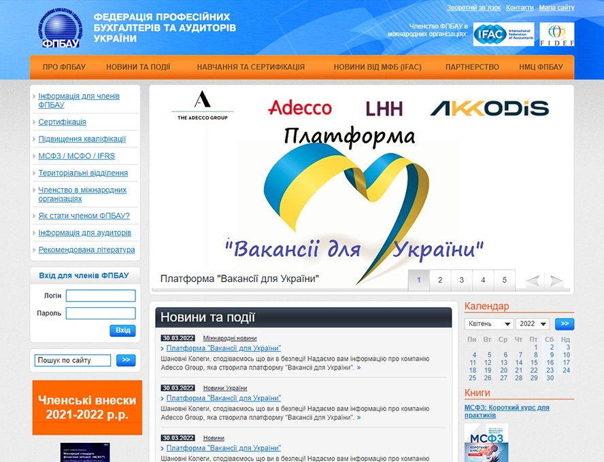The image size is (604, 462).
Task: Select slide 1 in banner pager
Action: click(x=419, y=280)
